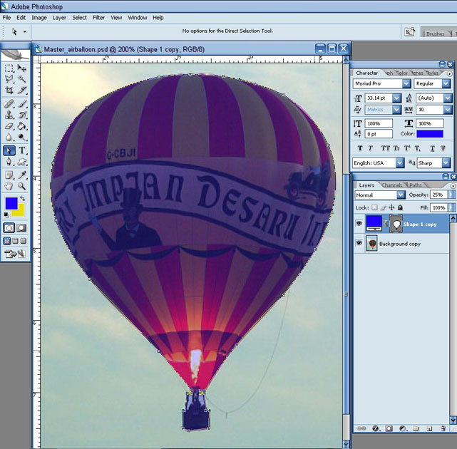Hide the Shape 1 copy layer
This screenshot has height=449, width=457.
click(x=359, y=224)
